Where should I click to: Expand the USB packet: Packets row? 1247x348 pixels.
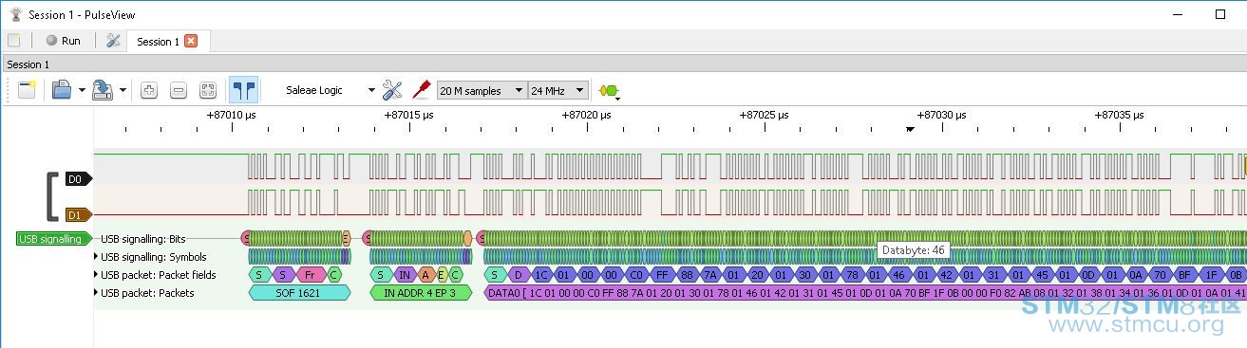[x=96, y=293]
